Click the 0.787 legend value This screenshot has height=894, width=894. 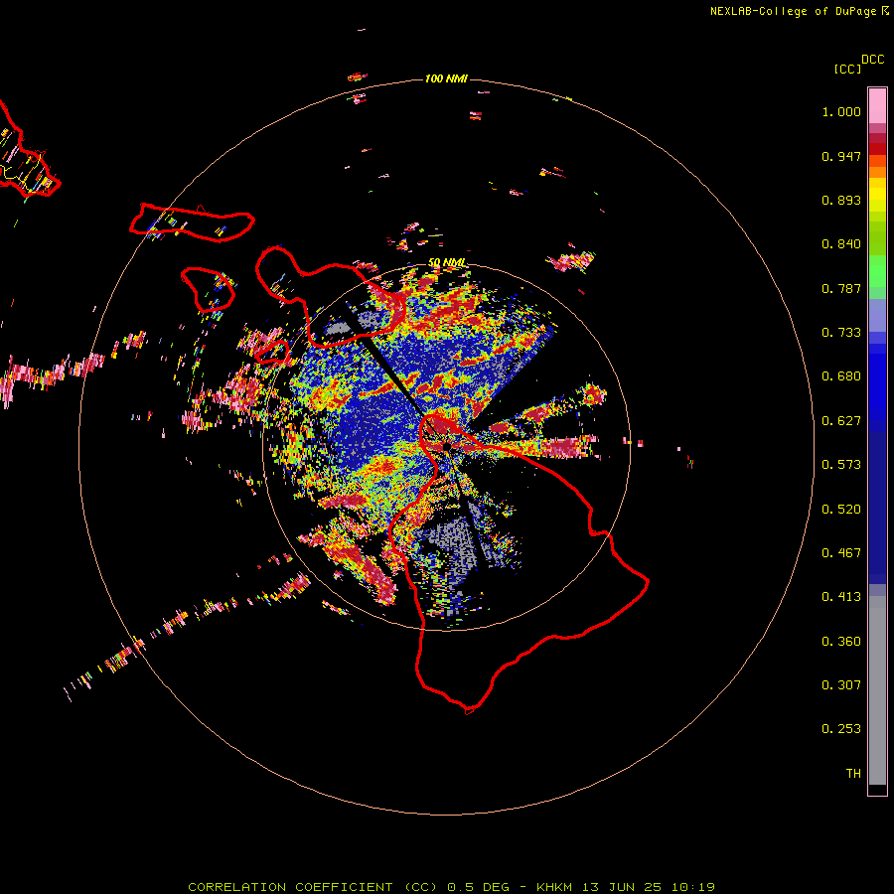(x=841, y=288)
